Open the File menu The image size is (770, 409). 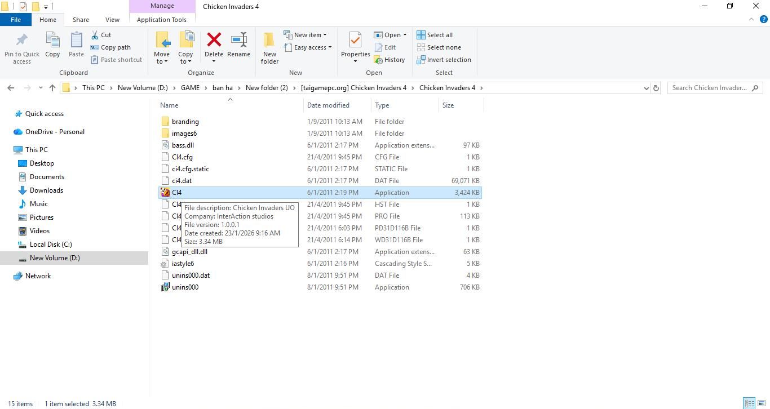click(16, 20)
